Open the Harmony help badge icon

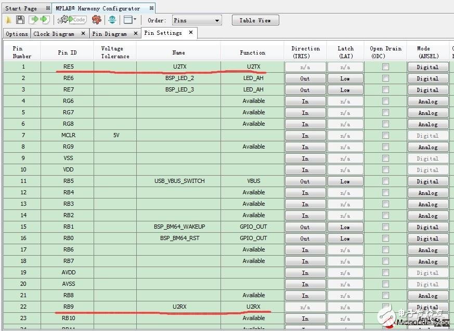[x=112, y=20]
